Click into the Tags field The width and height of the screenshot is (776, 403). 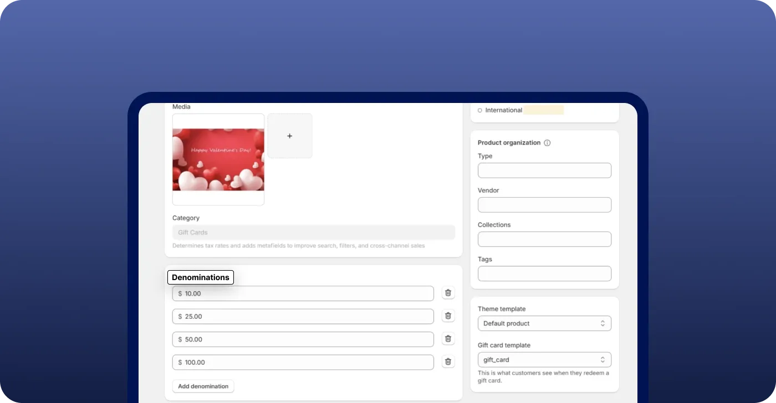click(544, 273)
